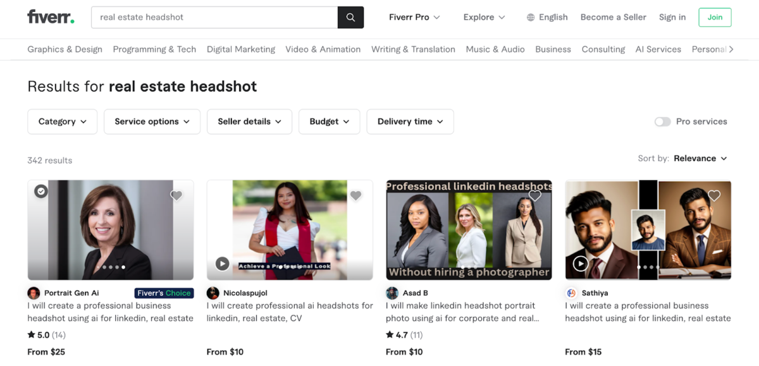Open Nicolaspujol gig thumbnail
Viewport: 759px width, 366px height.
click(x=290, y=230)
